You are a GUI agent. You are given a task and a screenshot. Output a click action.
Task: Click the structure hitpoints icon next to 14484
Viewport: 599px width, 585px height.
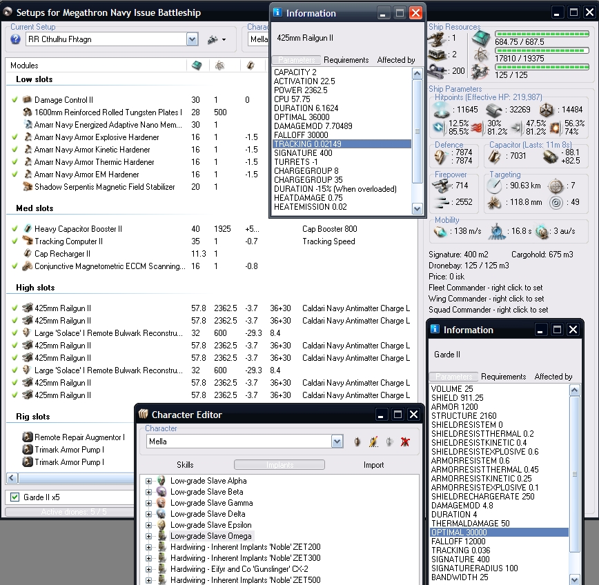pos(547,110)
